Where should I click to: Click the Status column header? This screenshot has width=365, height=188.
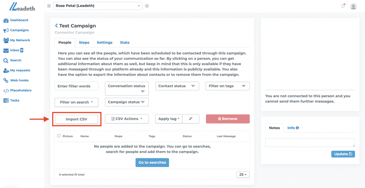click(x=187, y=136)
